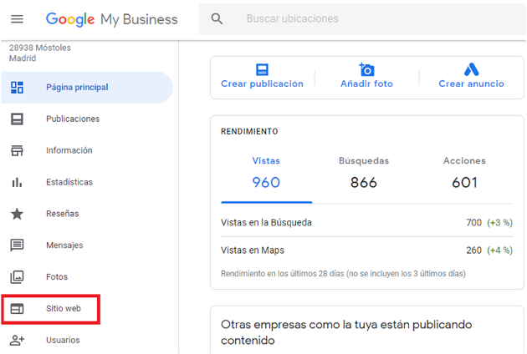The height and width of the screenshot is (354, 527).
Task: Click the RENDIMIENTO card heading
Action: point(249,132)
